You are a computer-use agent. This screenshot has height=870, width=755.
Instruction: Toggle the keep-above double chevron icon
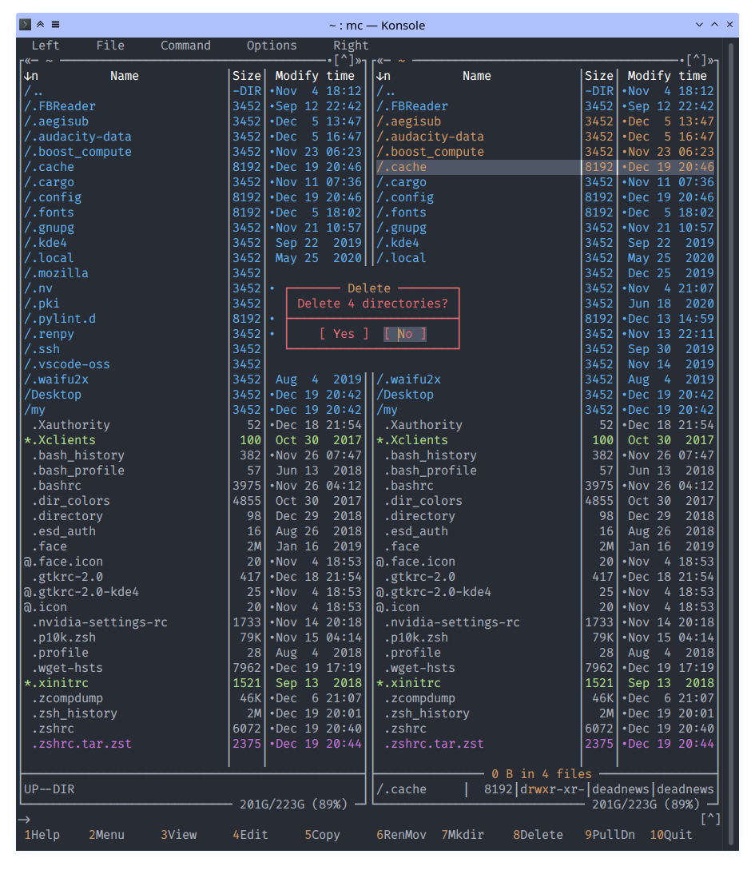pos(41,25)
